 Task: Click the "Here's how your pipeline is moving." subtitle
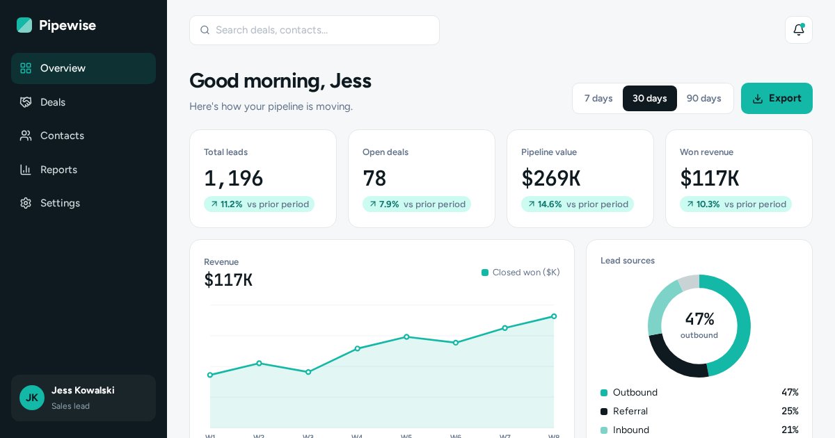coord(271,106)
